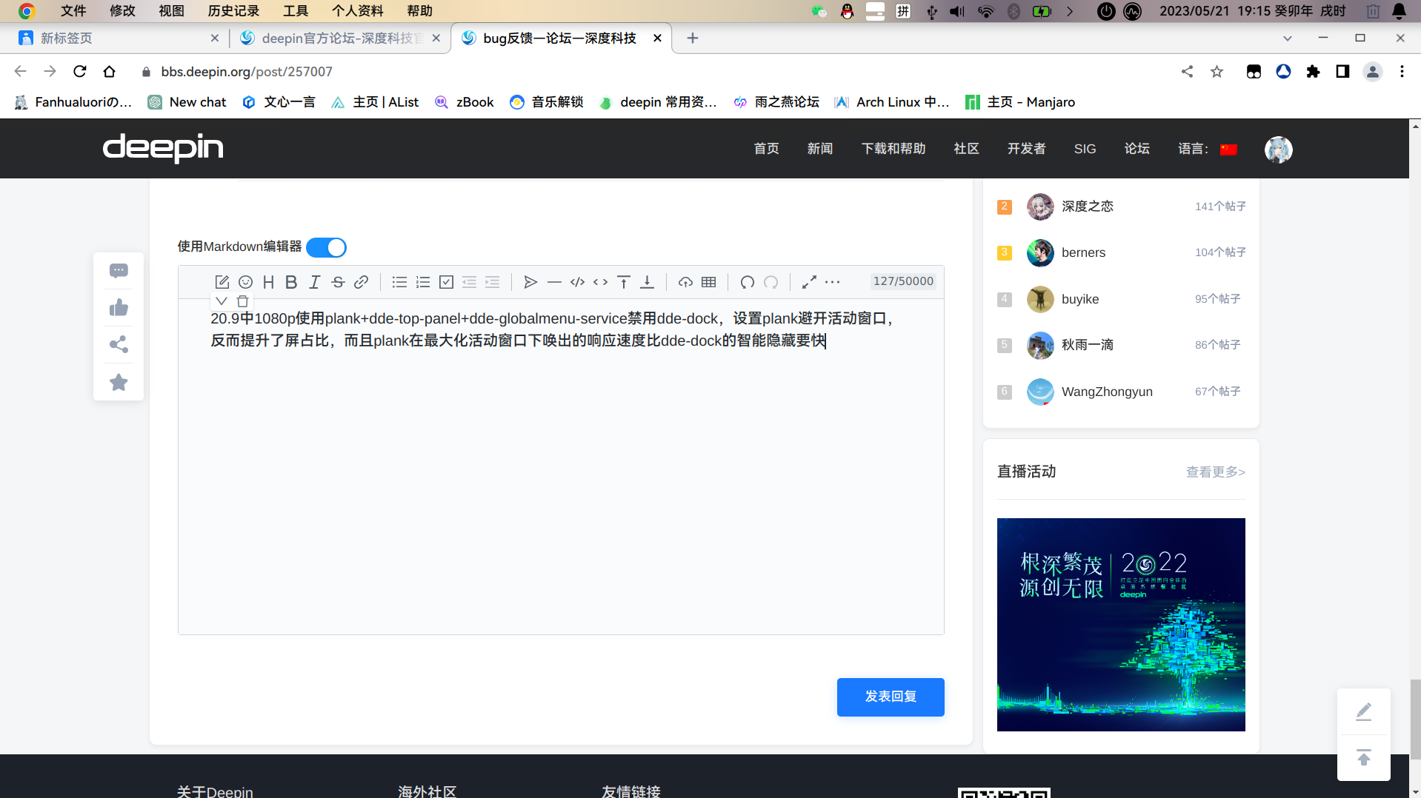Insert a task list checkbox item

tap(446, 282)
